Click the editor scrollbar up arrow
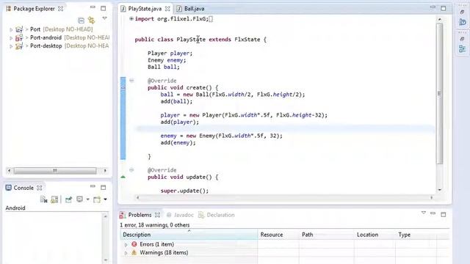The height and width of the screenshot is (264, 470). (439, 19)
